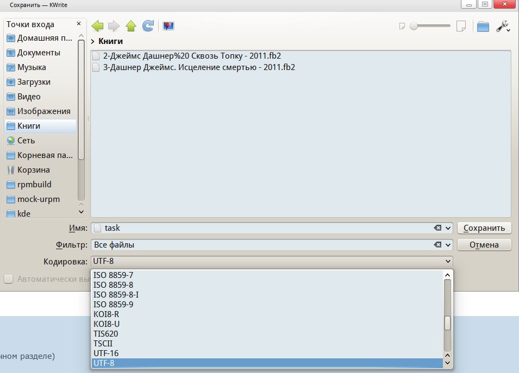
Task: Open Корневая папка in places
Action: (40, 155)
